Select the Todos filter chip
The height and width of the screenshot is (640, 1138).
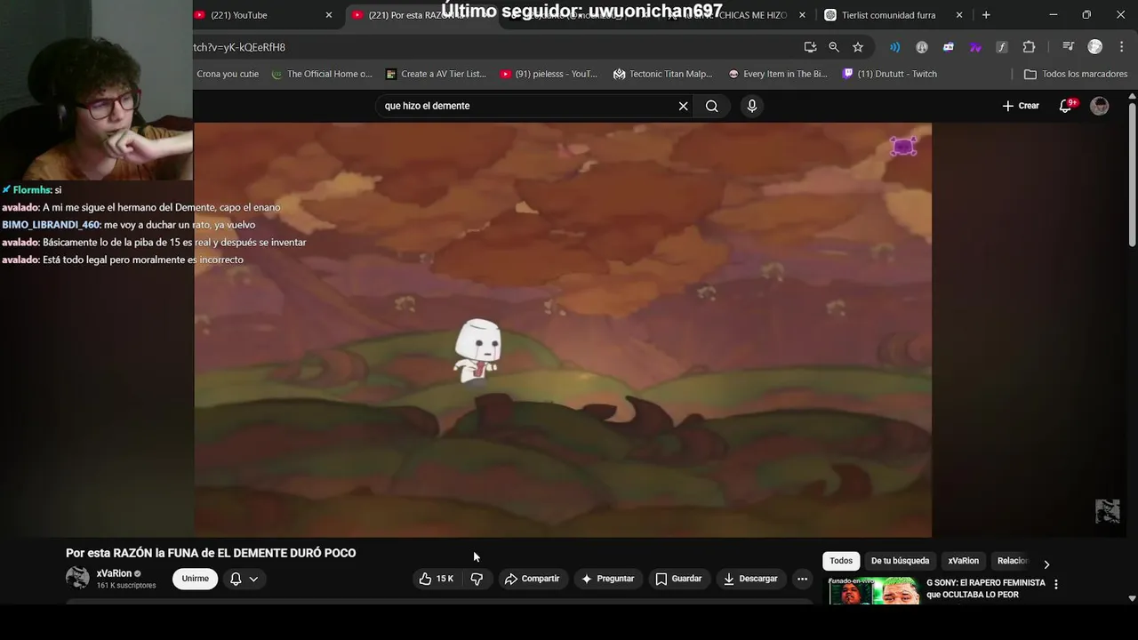(841, 561)
